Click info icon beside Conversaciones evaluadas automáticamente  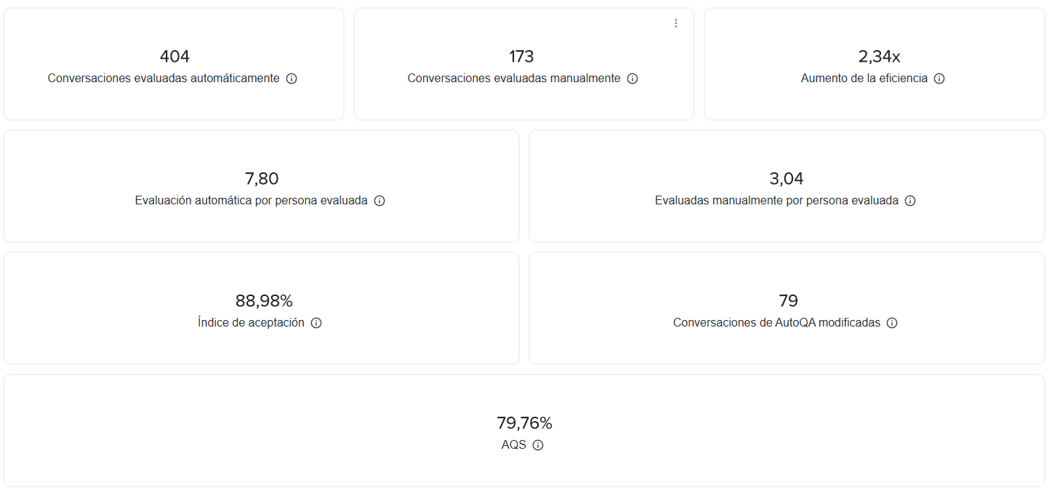292,79
